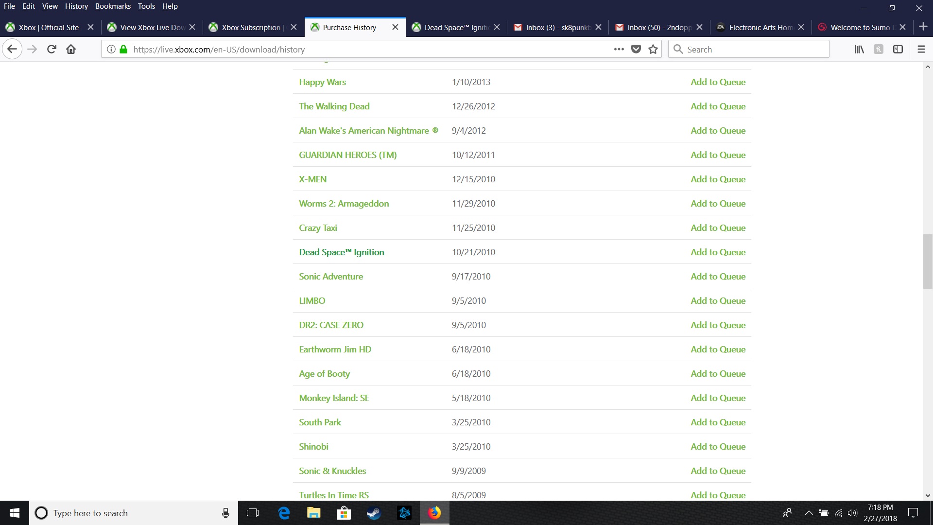
Task: Close the Purchase History tab
Action: (395, 27)
